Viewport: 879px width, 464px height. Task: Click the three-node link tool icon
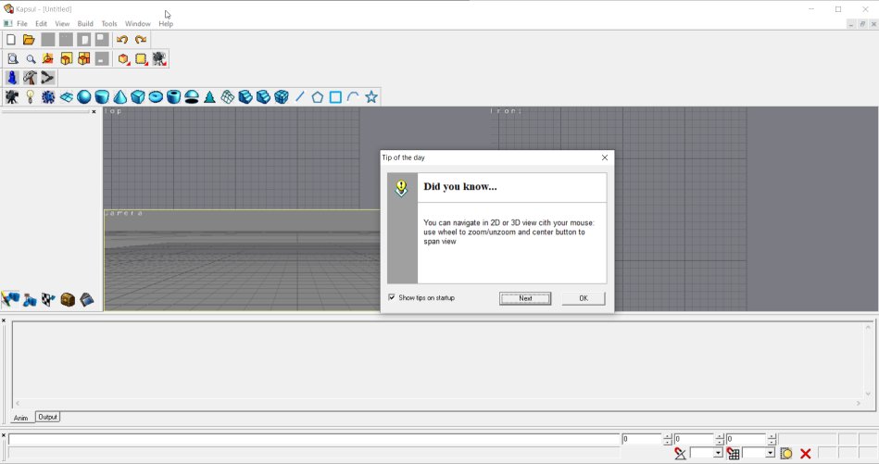(47, 78)
